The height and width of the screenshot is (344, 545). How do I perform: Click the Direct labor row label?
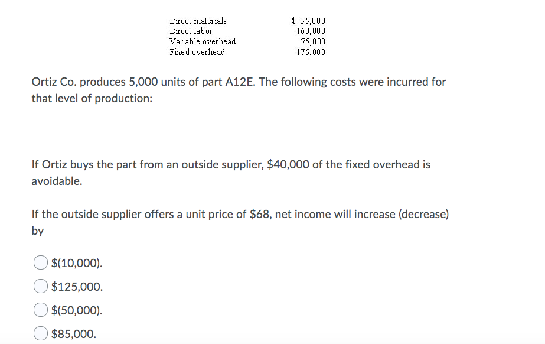(191, 31)
